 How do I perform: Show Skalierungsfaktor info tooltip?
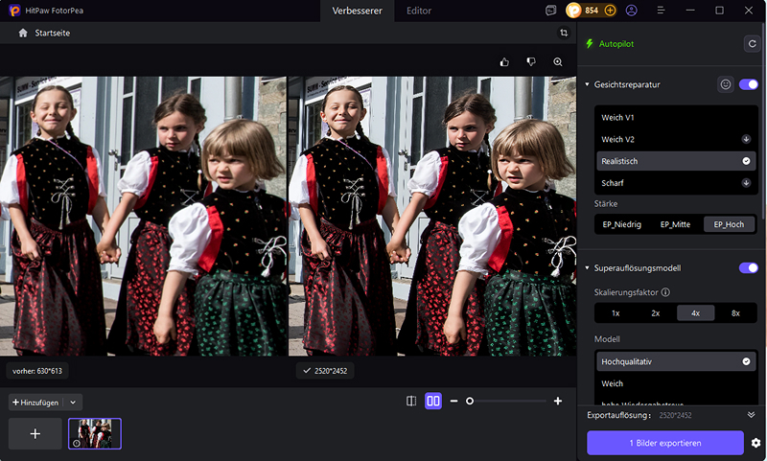tap(665, 292)
